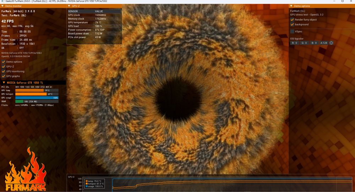
Task: Disable the background checkbox
Action: pos(292,24)
